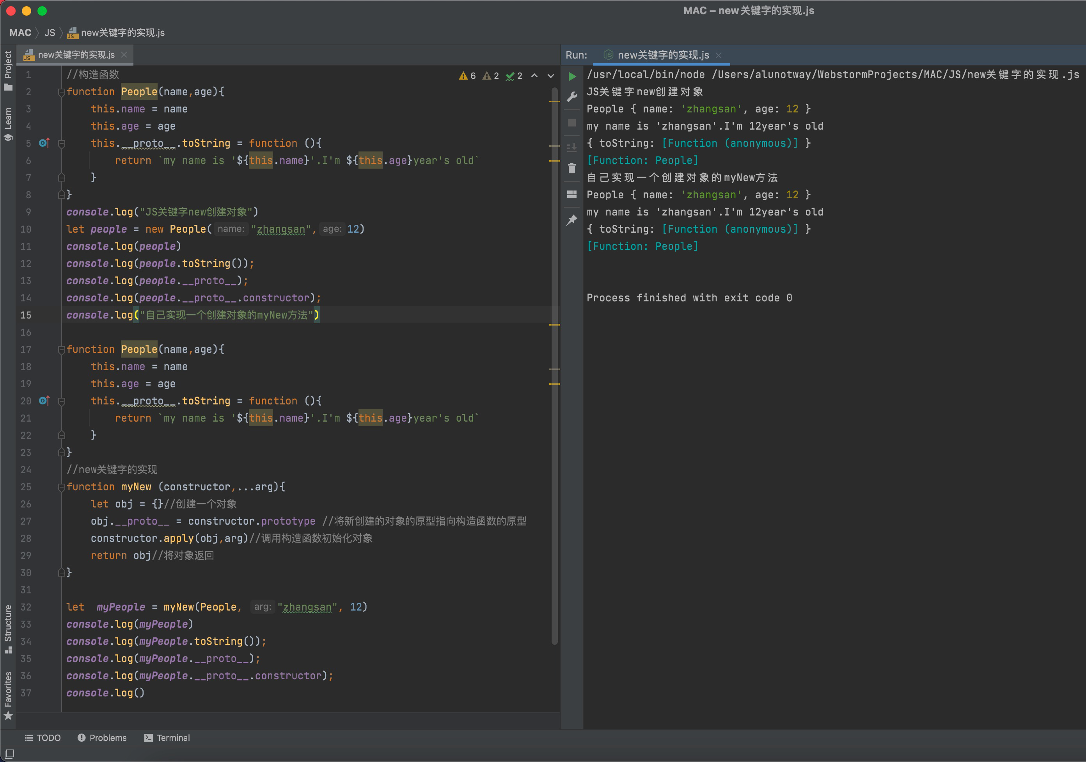Click name: parameter hint on line 10
1086x762 pixels.
231,229
